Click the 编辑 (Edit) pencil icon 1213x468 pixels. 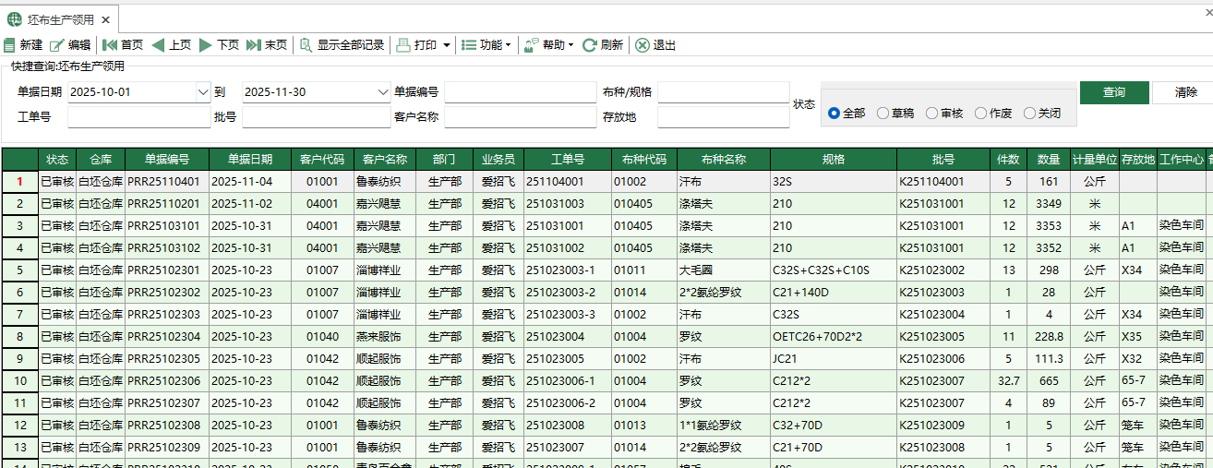57,45
